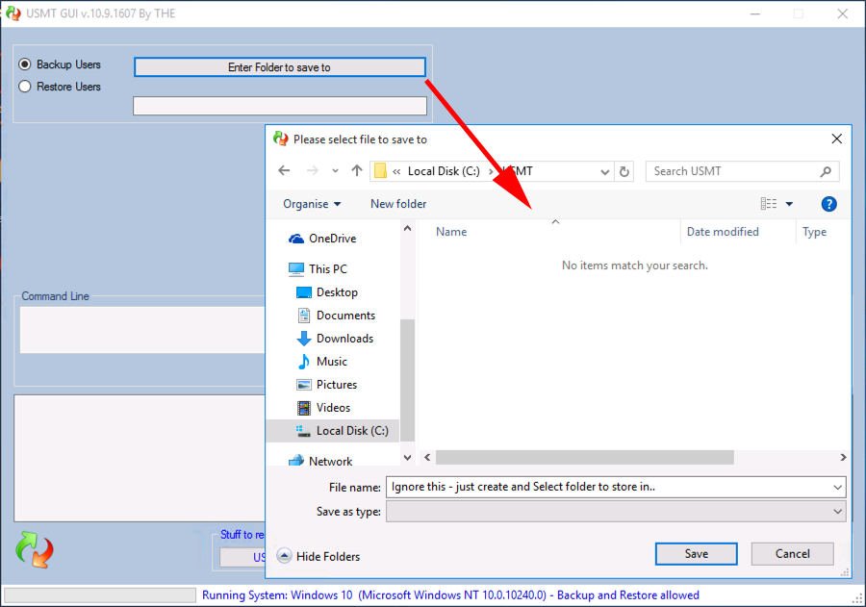Go forward in the save dialog
866x607 pixels.
(x=312, y=170)
